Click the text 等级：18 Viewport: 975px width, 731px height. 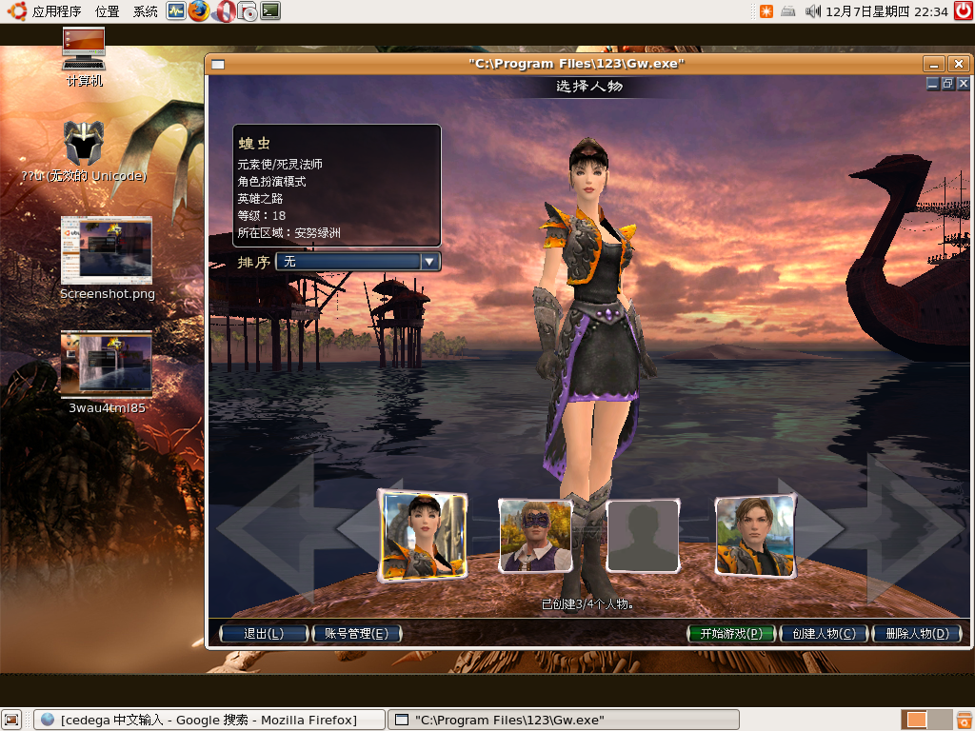(x=261, y=216)
